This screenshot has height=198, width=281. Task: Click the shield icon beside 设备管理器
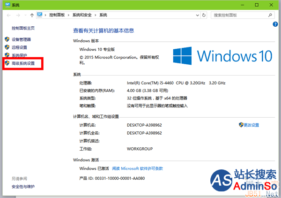click(7, 39)
